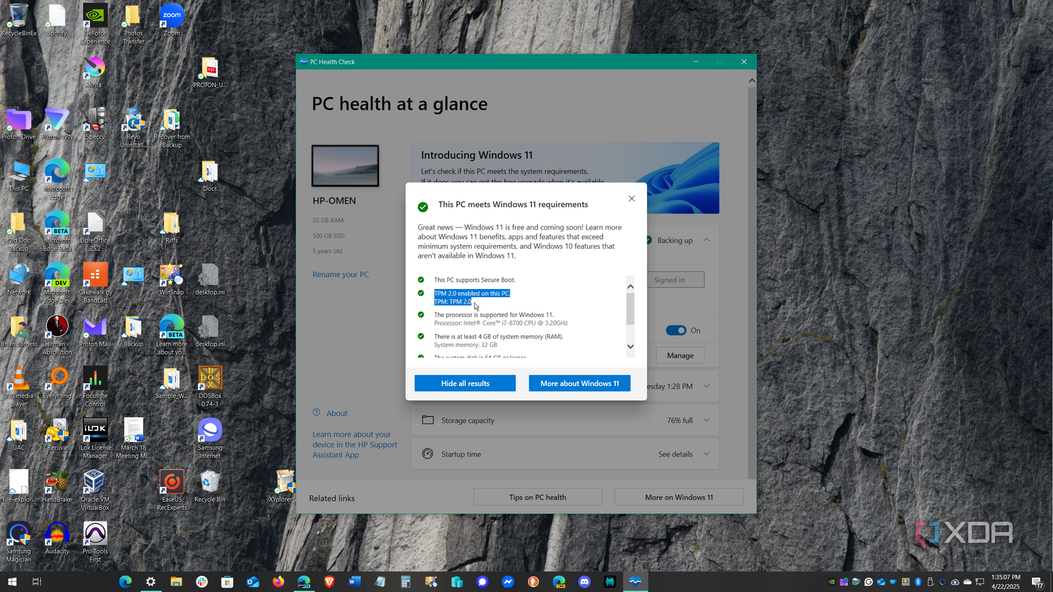The height and width of the screenshot is (592, 1053).
Task: Launch Brave browser from the taskbar
Action: (329, 581)
